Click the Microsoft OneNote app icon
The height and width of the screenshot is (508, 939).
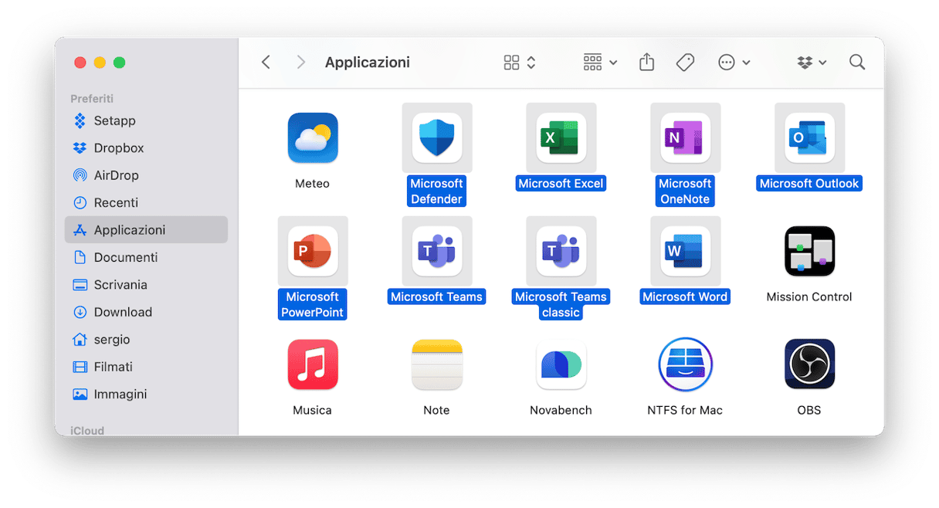(685, 138)
